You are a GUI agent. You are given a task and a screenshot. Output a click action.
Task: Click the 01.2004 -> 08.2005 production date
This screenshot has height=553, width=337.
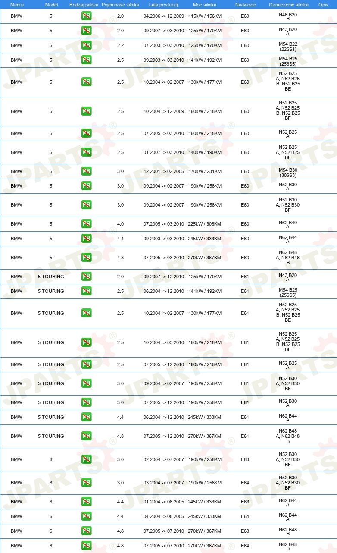(164, 502)
